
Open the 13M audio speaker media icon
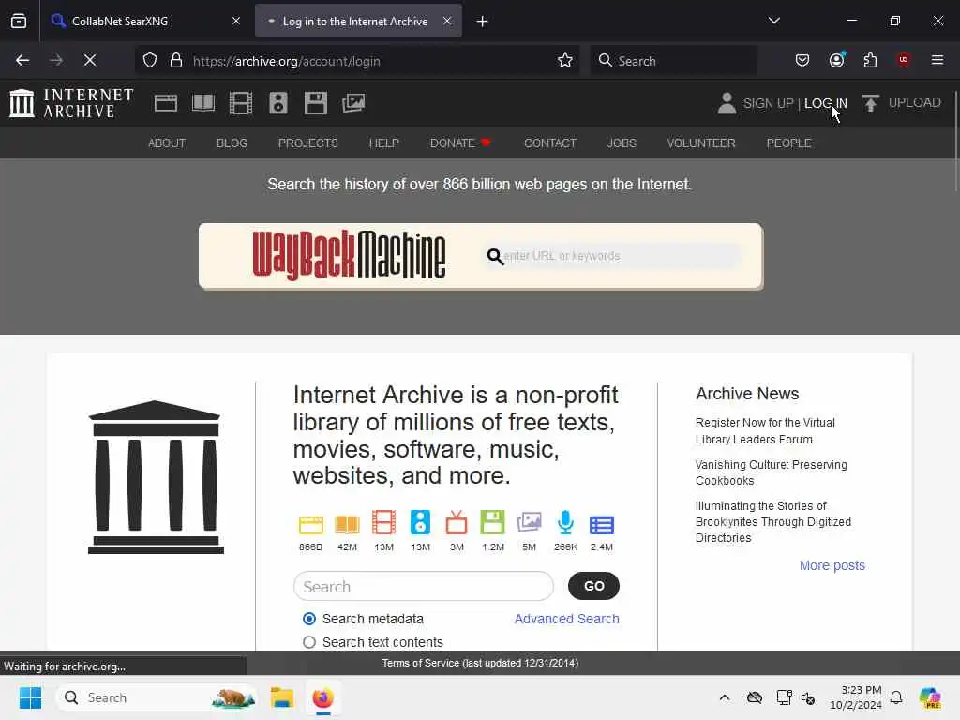point(420,523)
